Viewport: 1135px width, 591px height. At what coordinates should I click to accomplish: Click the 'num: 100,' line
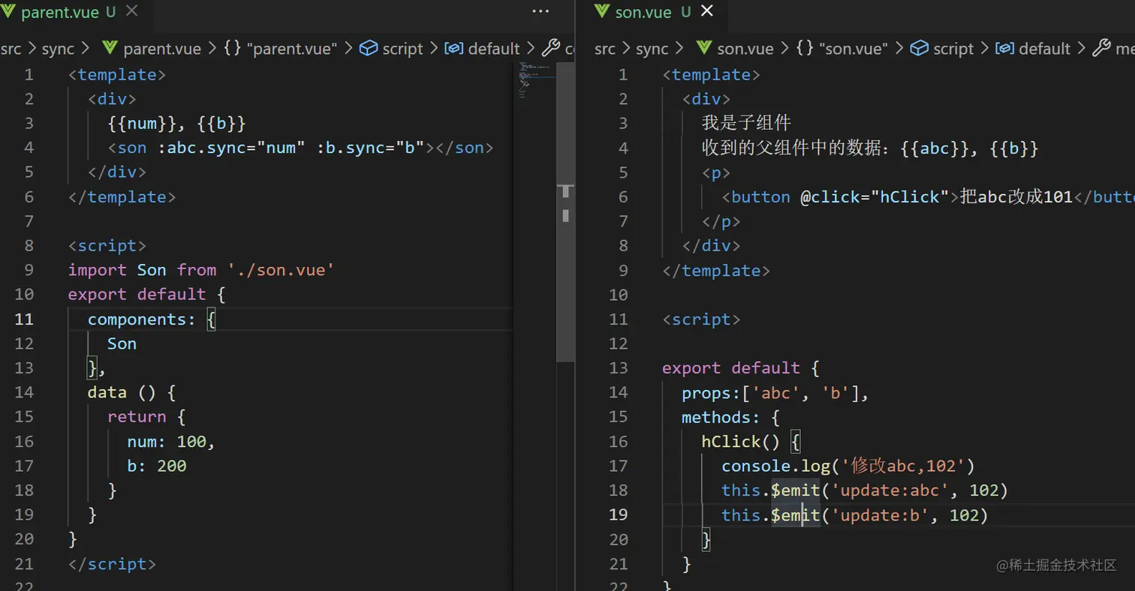click(171, 442)
